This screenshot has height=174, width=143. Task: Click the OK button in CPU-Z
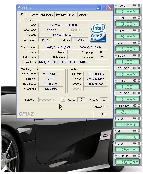click(103, 114)
